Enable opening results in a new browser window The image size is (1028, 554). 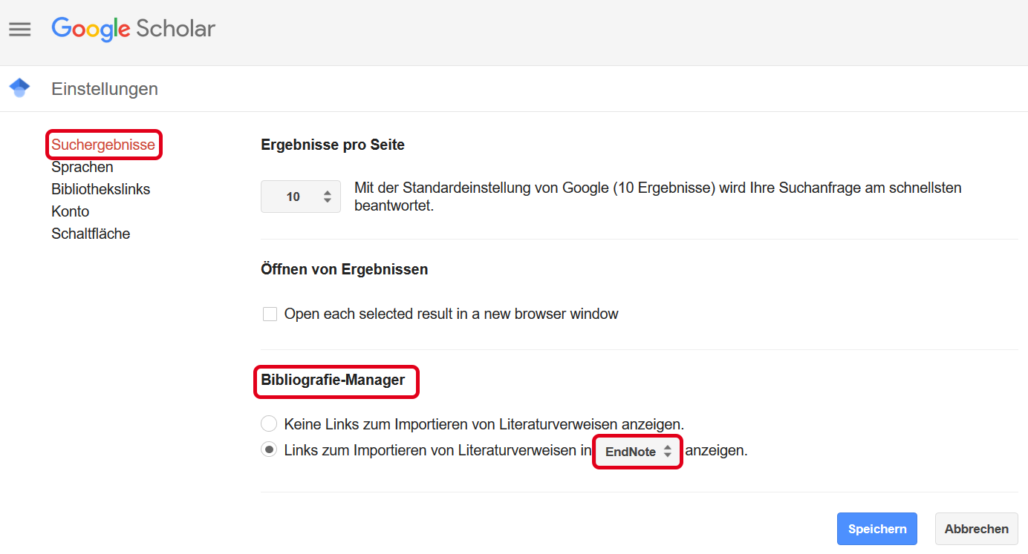[x=270, y=314]
